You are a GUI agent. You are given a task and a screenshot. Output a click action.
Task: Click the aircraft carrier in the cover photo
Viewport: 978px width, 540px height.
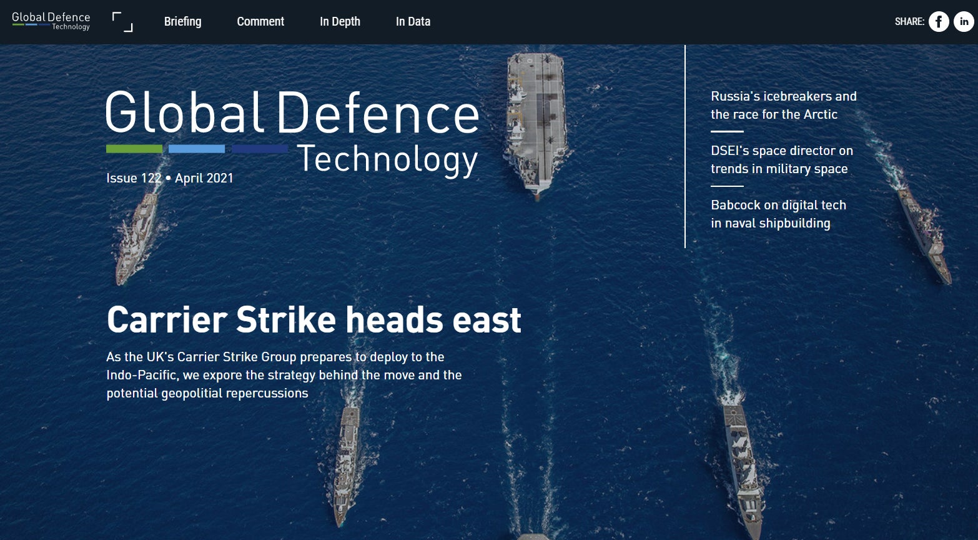point(537,119)
